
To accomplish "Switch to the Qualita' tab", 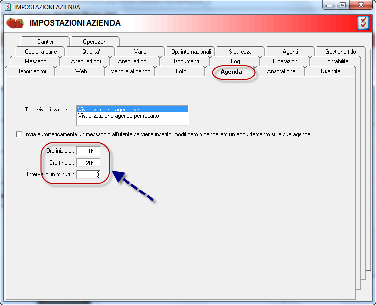I will click(x=90, y=52).
